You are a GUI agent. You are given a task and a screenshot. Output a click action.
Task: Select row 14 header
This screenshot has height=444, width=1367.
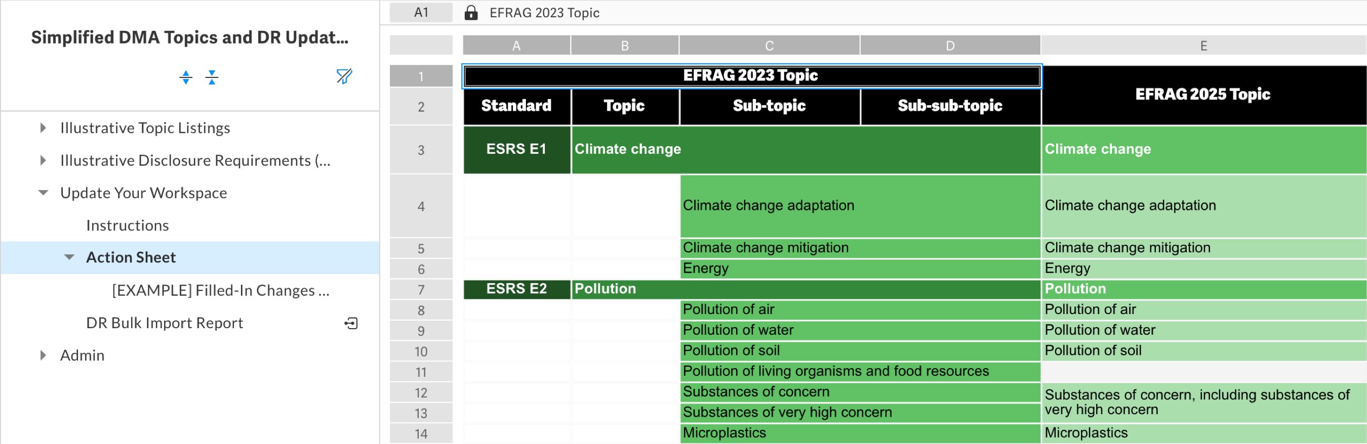[421, 433]
